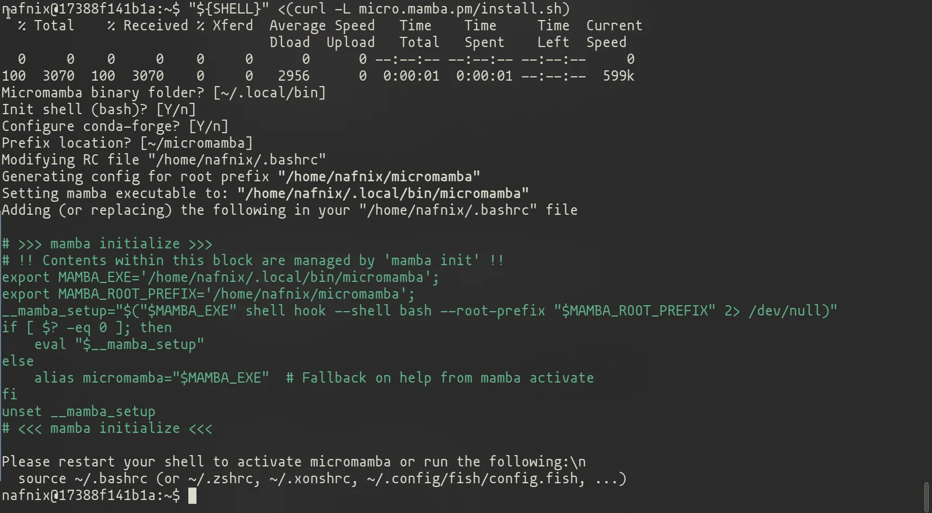Click the "Current Speed" column header
Screen dimensions: 932x513
click(x=614, y=34)
